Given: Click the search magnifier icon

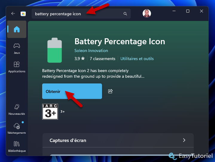Looking at the screenshot, I should 125,14.
